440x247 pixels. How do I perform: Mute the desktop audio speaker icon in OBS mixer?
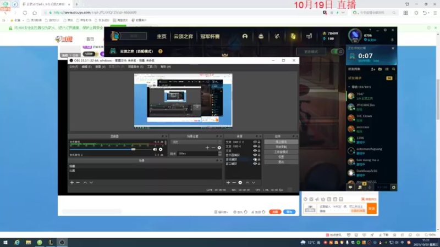(x=155, y=149)
